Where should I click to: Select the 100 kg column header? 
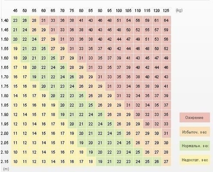pyautogui.click(x=119, y=11)
